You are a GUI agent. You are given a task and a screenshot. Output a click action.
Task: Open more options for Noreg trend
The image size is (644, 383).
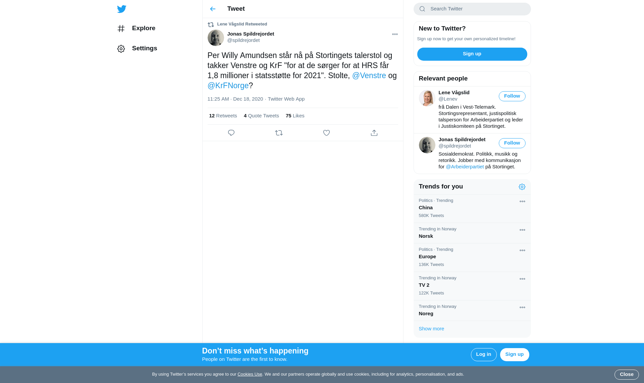click(522, 308)
